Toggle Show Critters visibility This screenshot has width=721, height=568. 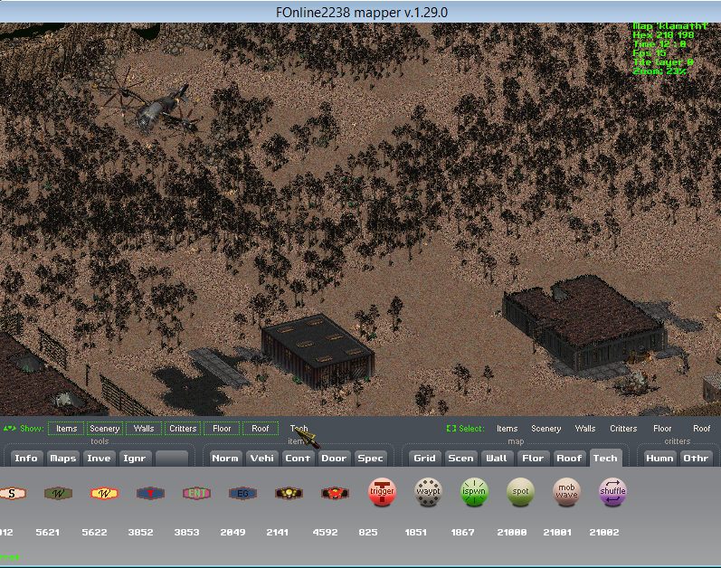coord(183,429)
